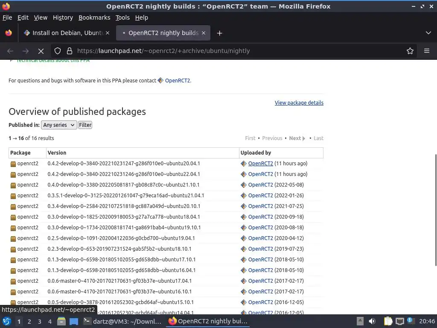The height and width of the screenshot is (328, 437).
Task: Close the Install on Debian, Ubuntu tab
Action: (108, 33)
